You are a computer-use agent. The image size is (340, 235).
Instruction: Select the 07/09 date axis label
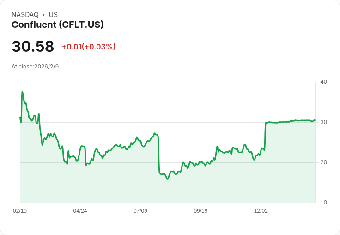coord(140,211)
